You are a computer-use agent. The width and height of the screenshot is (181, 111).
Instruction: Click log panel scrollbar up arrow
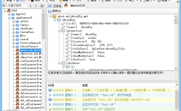click(177, 85)
